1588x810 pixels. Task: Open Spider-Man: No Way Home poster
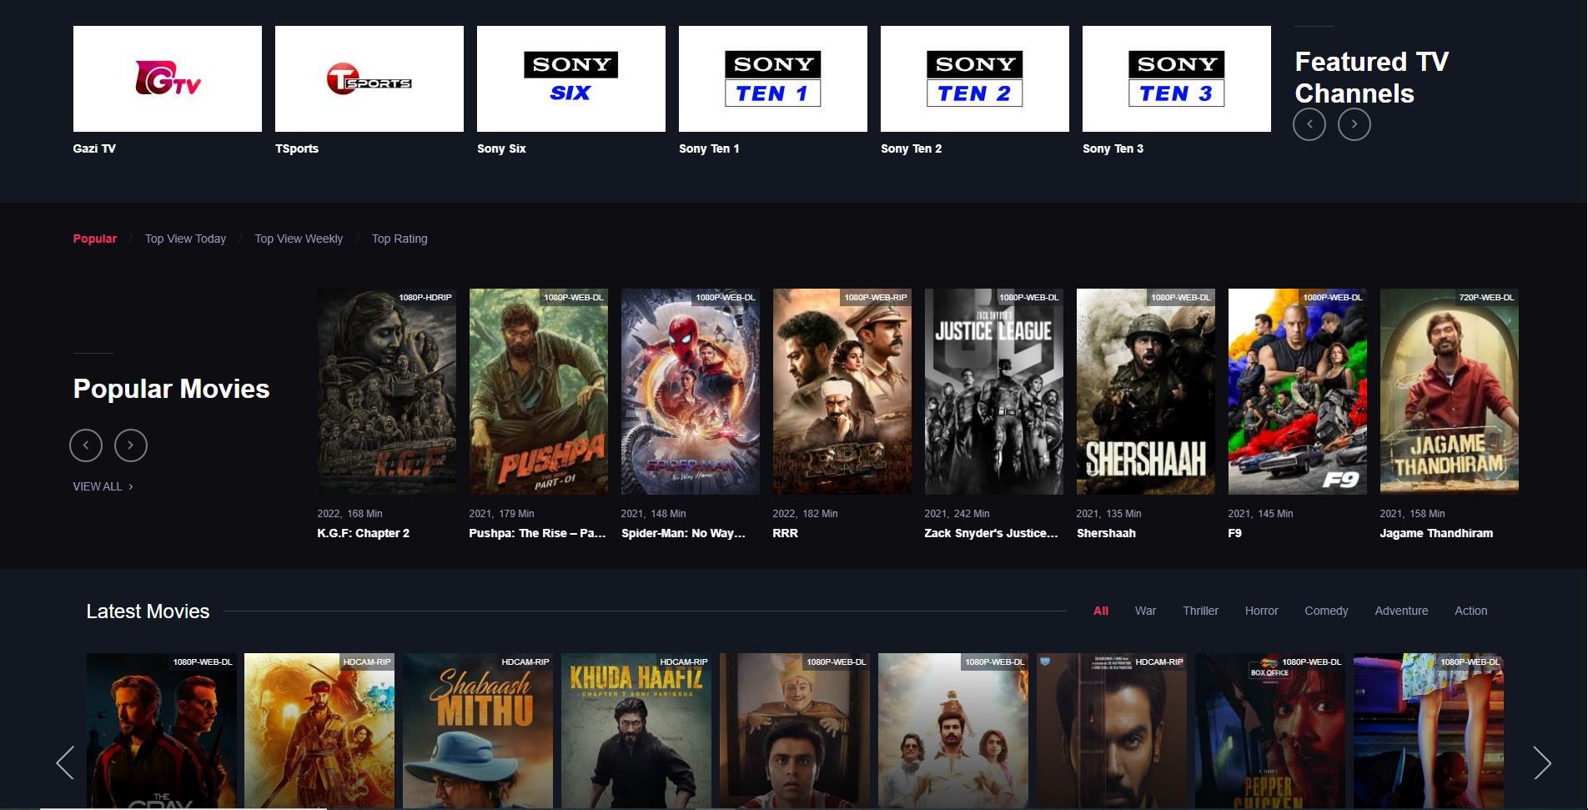pyautogui.click(x=691, y=391)
